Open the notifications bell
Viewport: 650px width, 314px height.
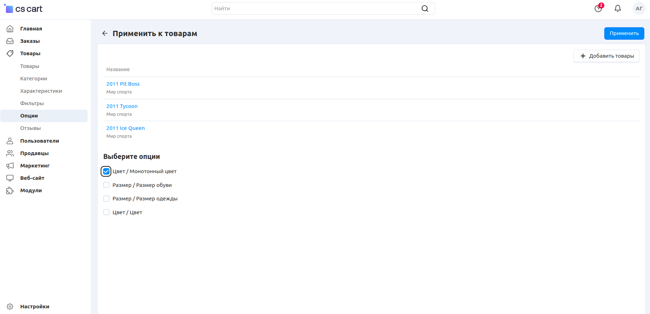617,8
